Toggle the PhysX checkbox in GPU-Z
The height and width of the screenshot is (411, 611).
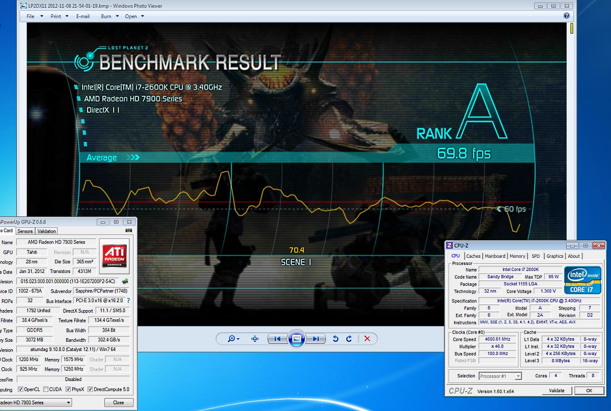pyautogui.click(x=69, y=389)
